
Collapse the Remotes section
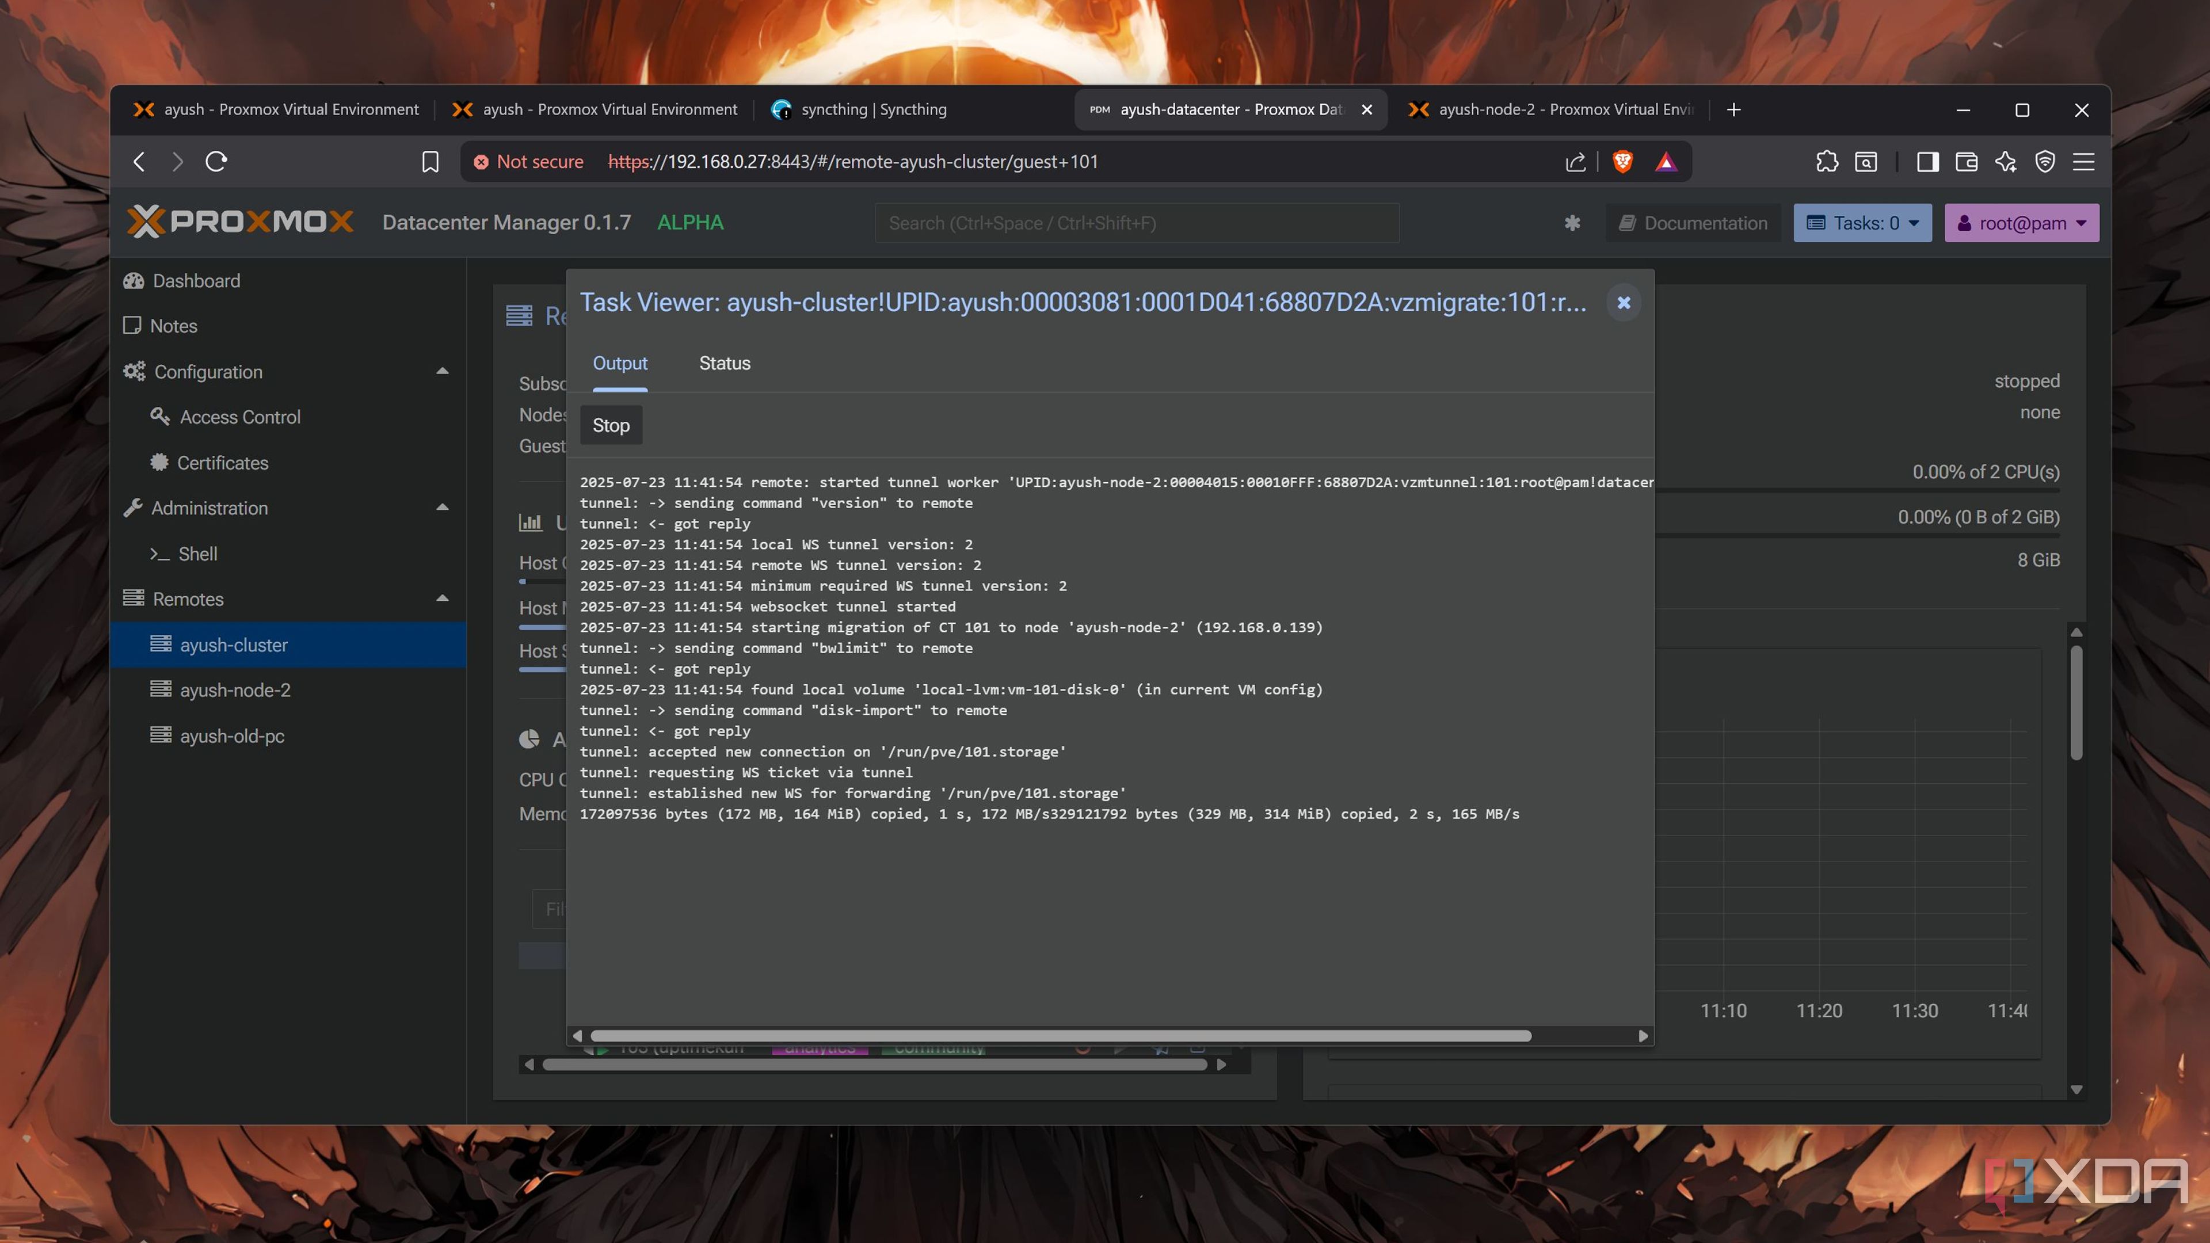pyautogui.click(x=442, y=598)
